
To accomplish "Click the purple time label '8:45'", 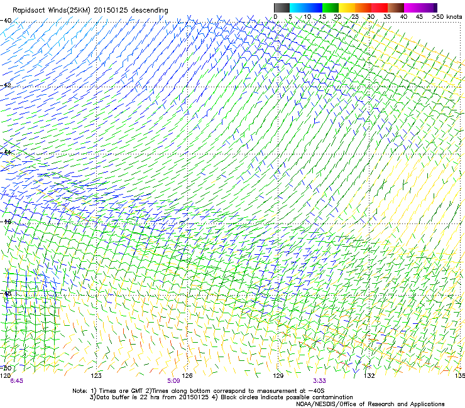I will click(16, 381).
